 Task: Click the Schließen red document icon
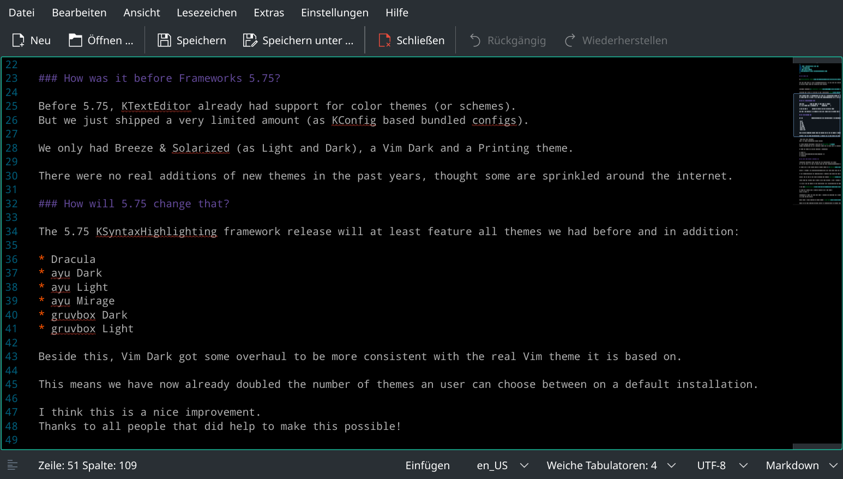tap(384, 40)
